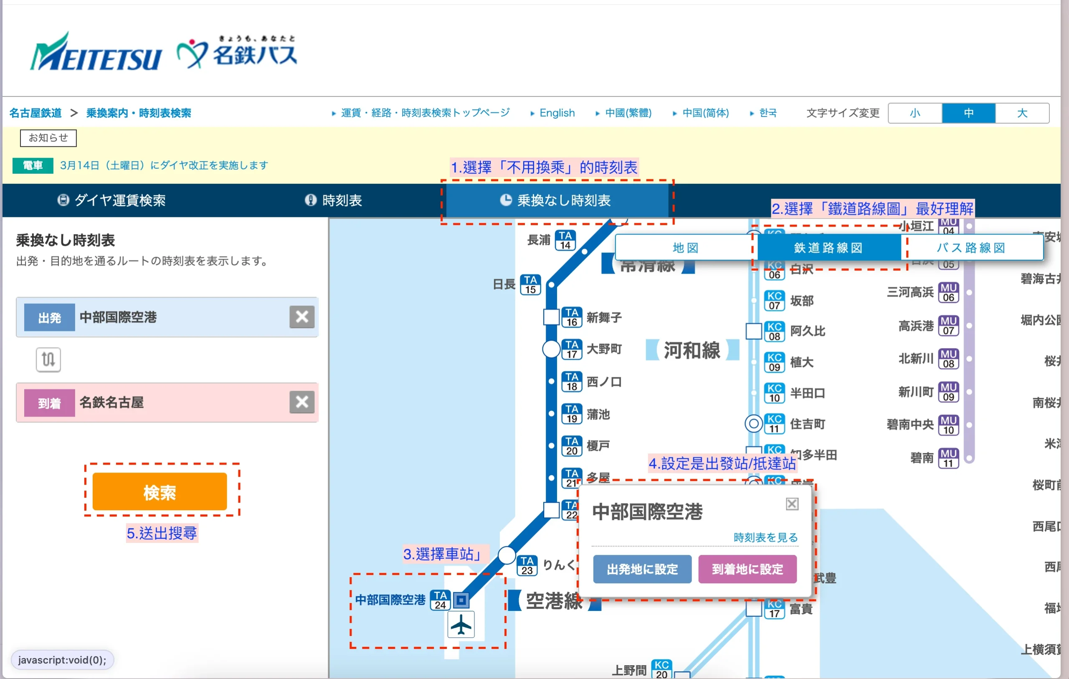The width and height of the screenshot is (1069, 679).
Task: Click the swap departure/arrival arrows icon
Action: point(48,359)
